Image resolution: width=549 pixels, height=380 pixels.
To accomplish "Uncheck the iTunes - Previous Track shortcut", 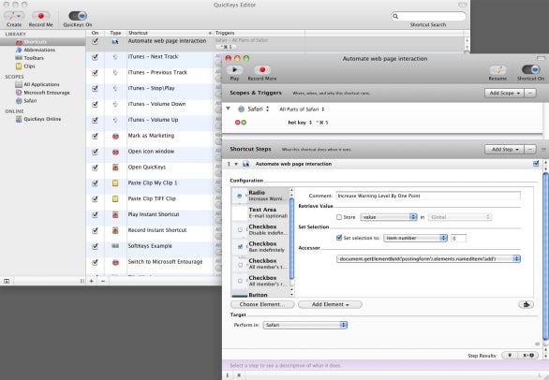I will coord(95,73).
